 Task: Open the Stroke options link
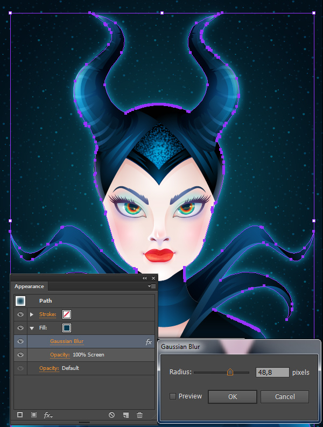pyautogui.click(x=48, y=314)
